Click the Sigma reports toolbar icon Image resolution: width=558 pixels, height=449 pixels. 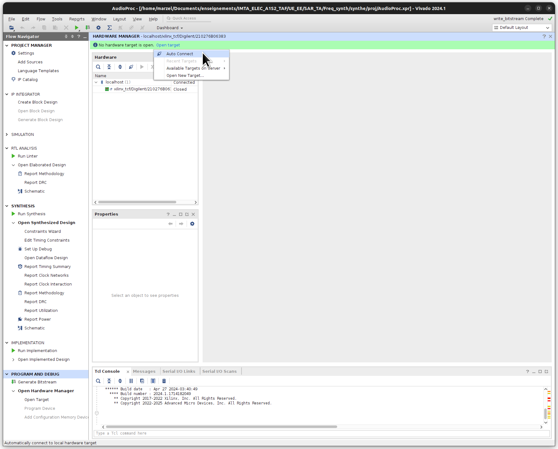pos(109,28)
